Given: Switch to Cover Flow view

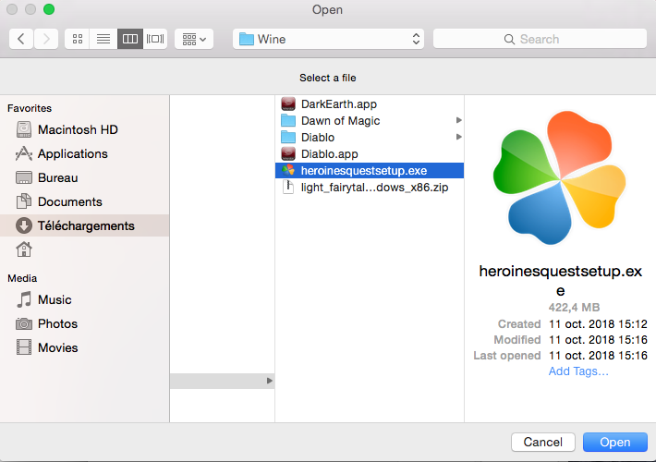Looking at the screenshot, I should (x=155, y=39).
